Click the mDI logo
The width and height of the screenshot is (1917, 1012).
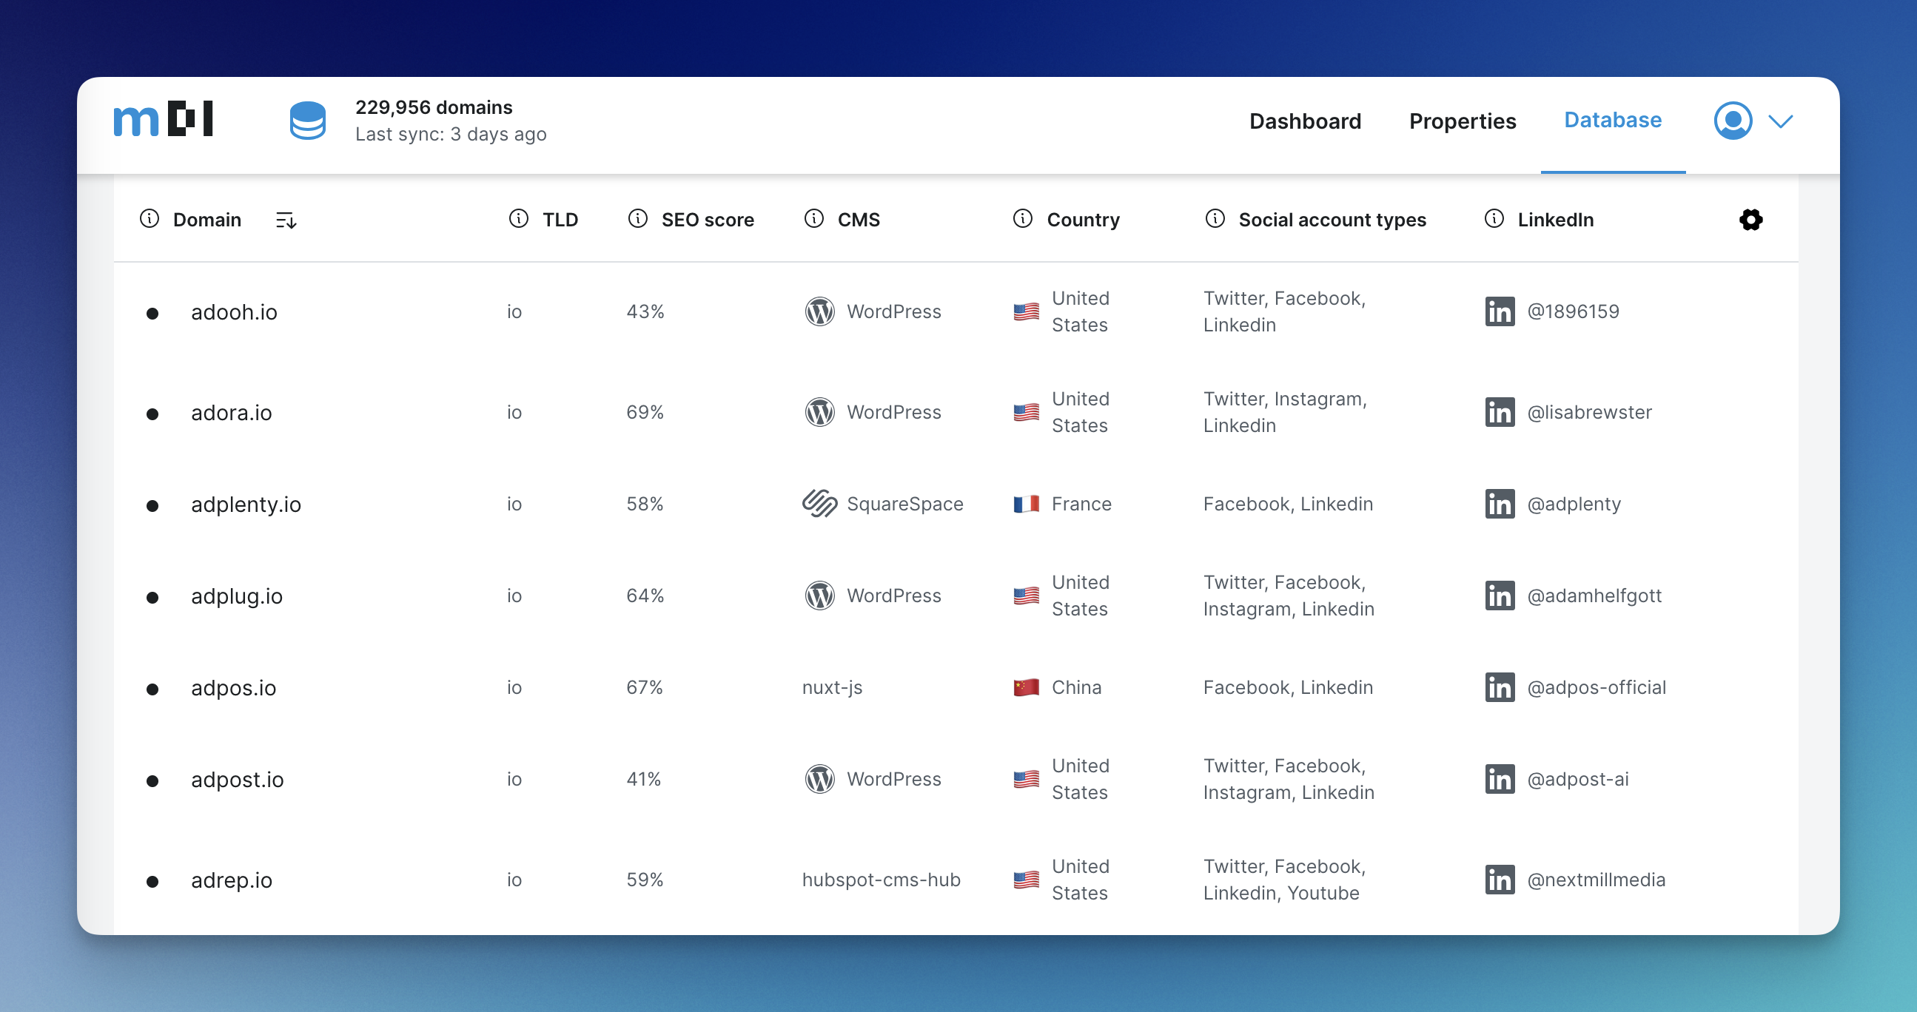pos(163,119)
